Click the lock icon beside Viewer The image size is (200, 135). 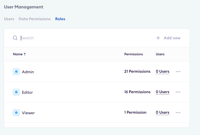[16, 113]
